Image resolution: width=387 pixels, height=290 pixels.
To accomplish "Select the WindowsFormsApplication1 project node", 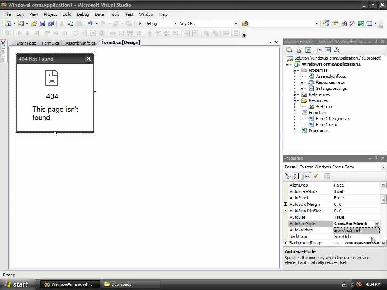I will point(331,64).
